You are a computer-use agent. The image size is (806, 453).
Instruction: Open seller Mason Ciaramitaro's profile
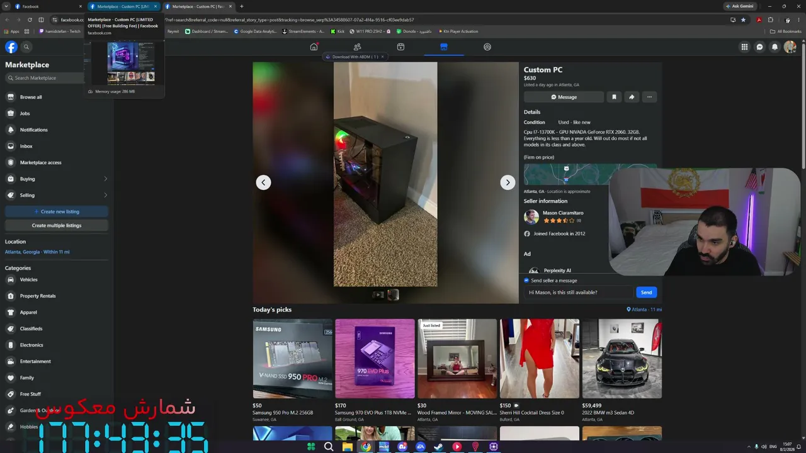coord(563,213)
